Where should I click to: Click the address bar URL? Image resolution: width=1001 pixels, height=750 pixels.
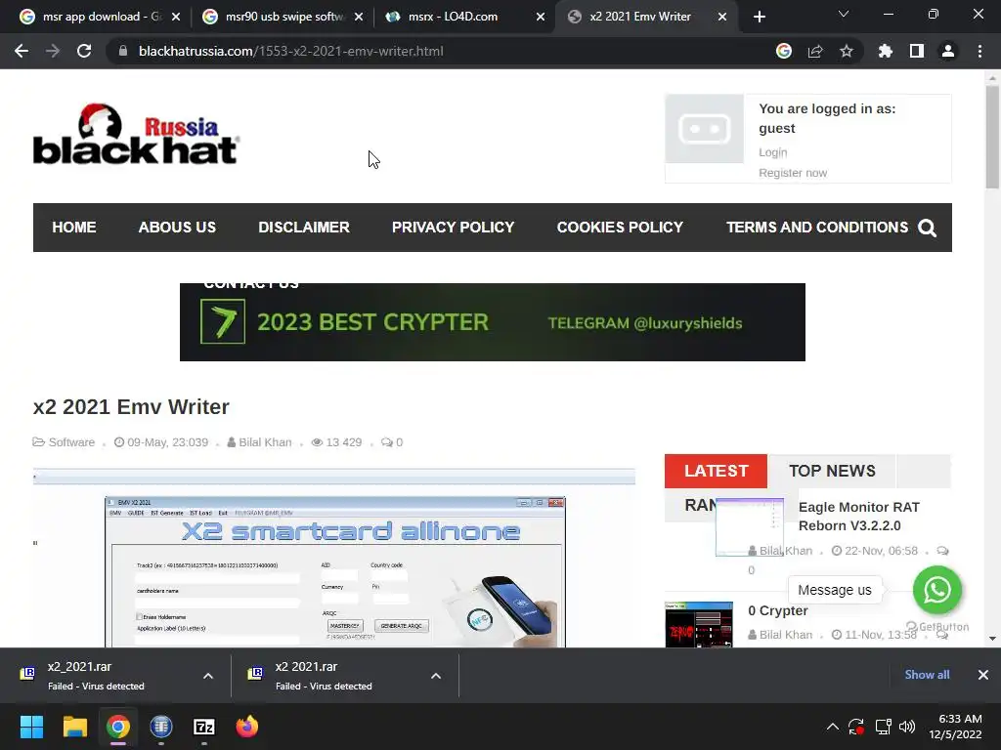click(290, 51)
